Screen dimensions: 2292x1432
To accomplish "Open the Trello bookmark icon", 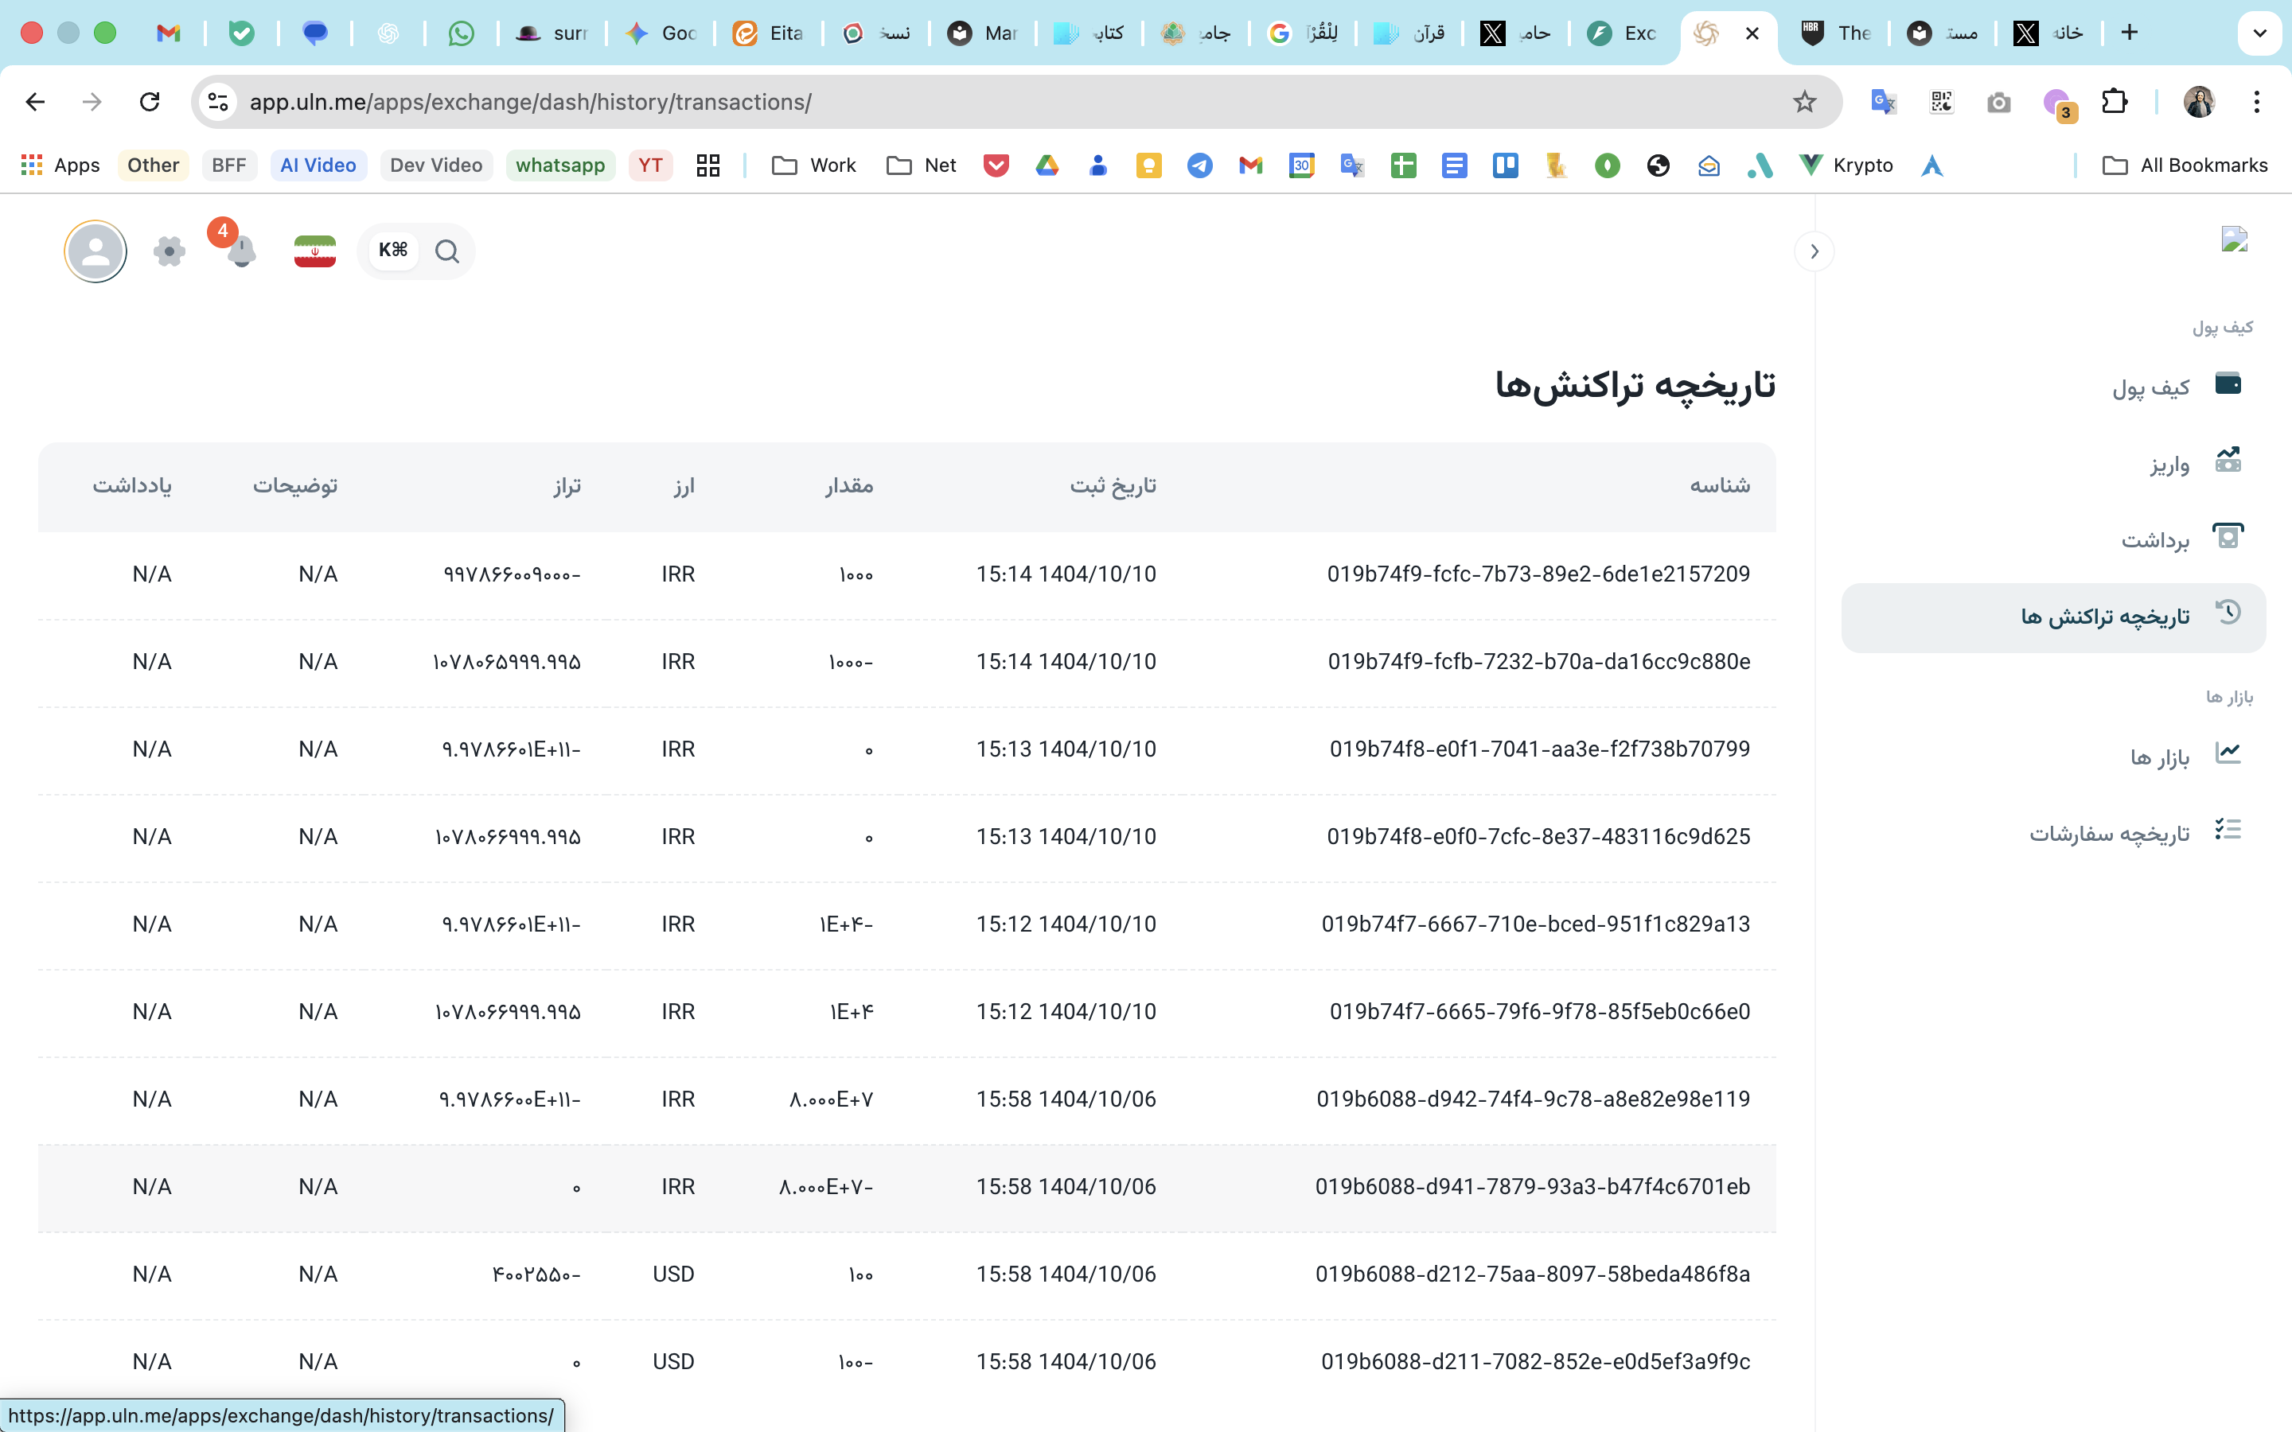I will tap(1505, 165).
